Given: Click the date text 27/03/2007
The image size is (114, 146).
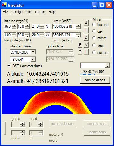Looking at the screenshot, I should 20,52.
